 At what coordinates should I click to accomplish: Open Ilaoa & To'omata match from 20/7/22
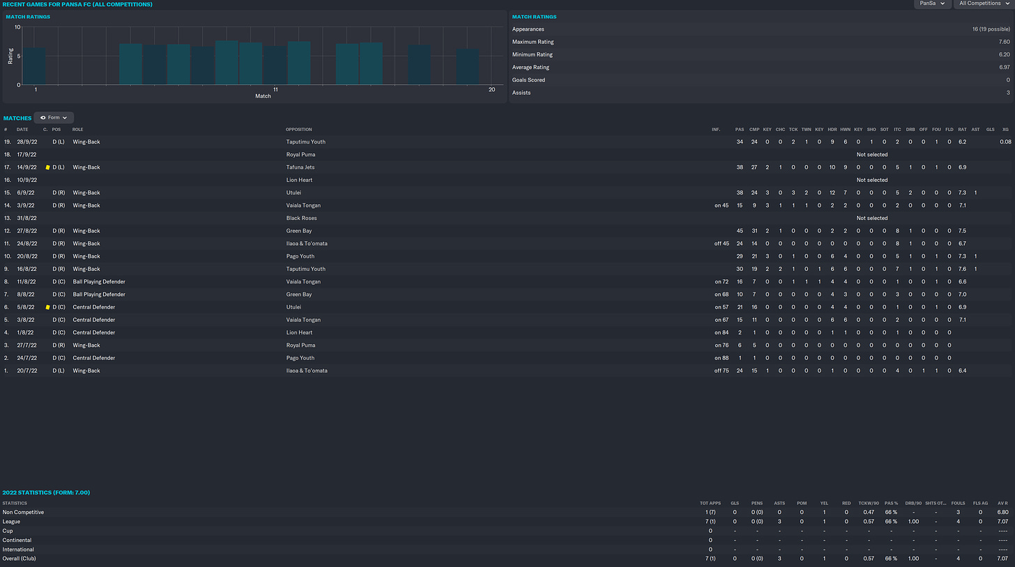[x=307, y=371]
